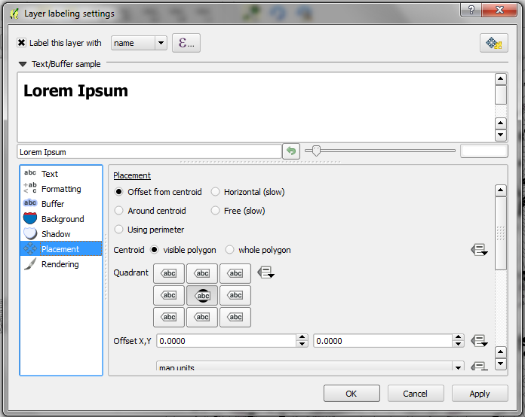Screen dimensions: 525x417
Task: Select the top-right quadrant button
Action: click(235, 273)
